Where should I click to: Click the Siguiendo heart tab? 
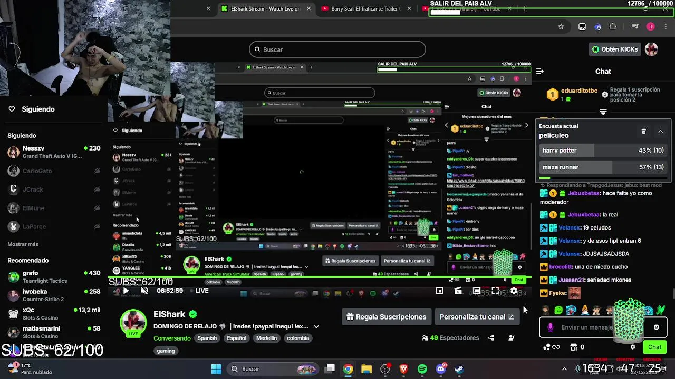[x=32, y=109]
